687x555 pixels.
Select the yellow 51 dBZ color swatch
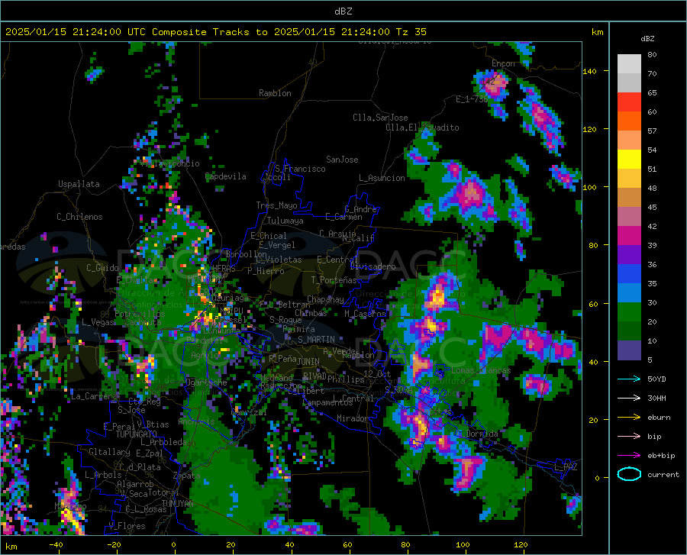[629, 160]
